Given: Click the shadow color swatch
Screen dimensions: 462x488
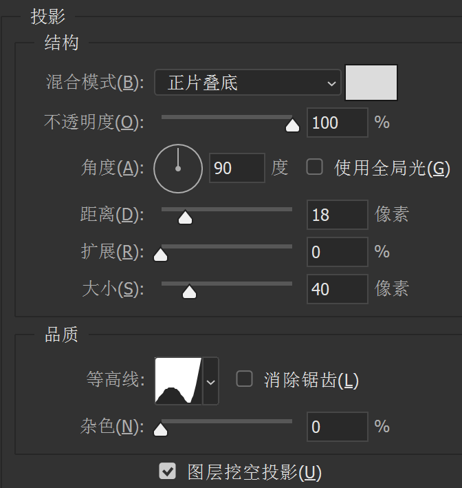Looking at the screenshot, I should pos(371,83).
